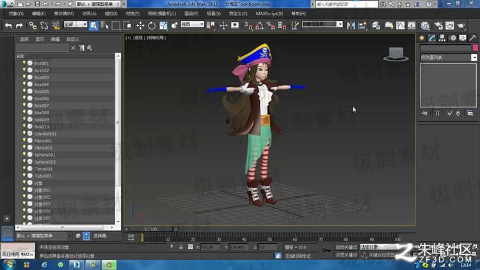
Task: Open the scene explorer 显示 menu
Action: point(40,39)
